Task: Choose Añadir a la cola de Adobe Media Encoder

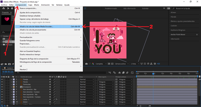Action: [x=36, y=26]
